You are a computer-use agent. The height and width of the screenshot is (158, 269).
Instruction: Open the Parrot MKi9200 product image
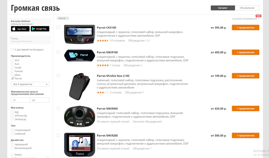click(79, 145)
